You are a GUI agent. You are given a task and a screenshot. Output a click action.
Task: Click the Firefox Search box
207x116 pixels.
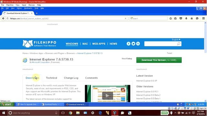[x=148, y=19]
